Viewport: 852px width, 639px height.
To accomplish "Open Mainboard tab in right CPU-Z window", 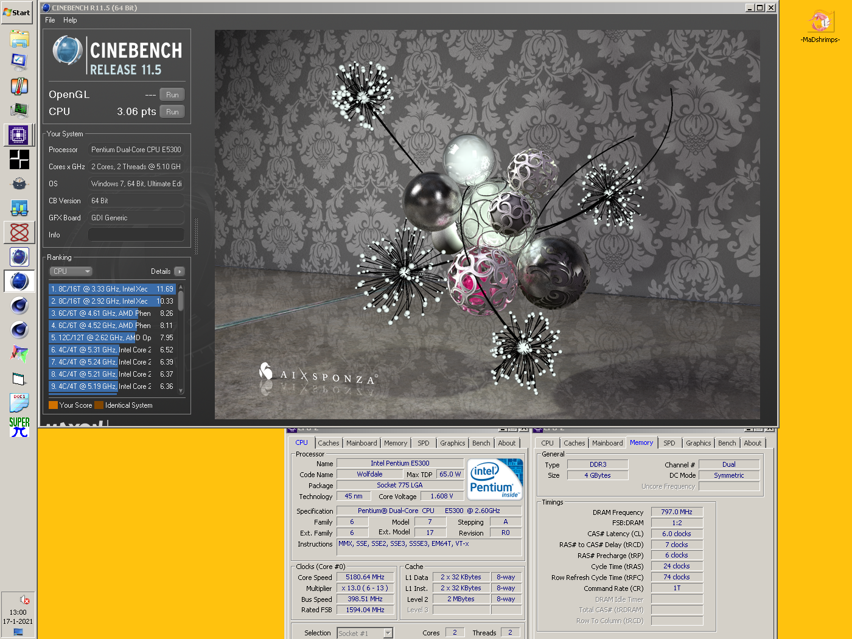I will [x=607, y=443].
